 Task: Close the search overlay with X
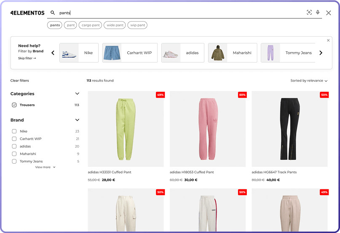(x=329, y=13)
